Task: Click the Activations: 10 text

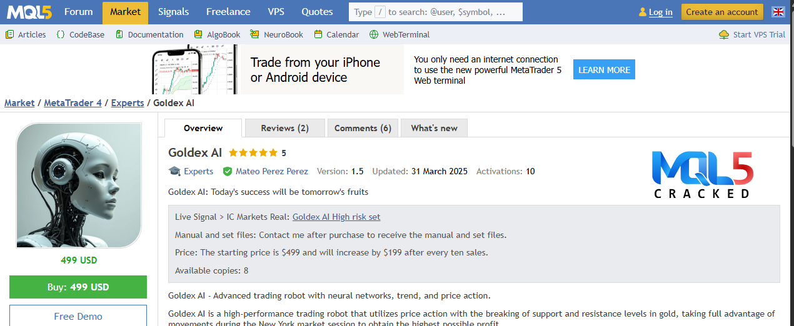Action: (505, 171)
